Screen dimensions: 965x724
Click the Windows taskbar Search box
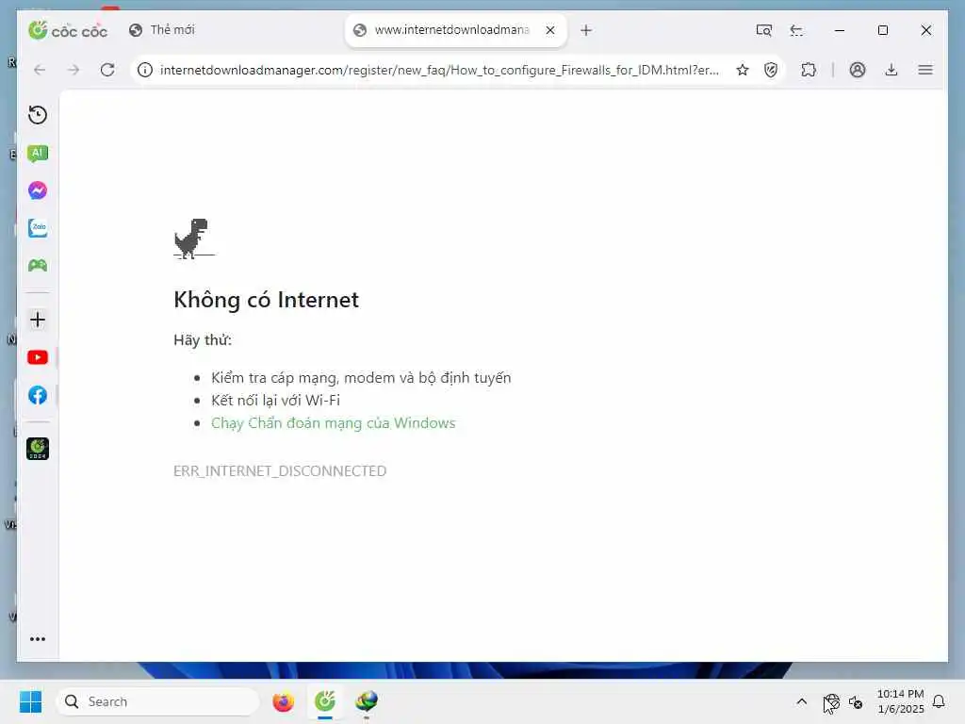tap(157, 701)
